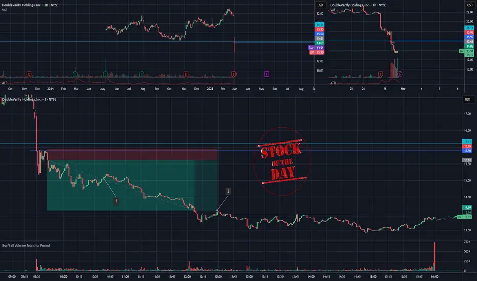The image size is (477, 281).
Task: Select the Vol indicator label on the 1h chart
Action: click(333, 10)
